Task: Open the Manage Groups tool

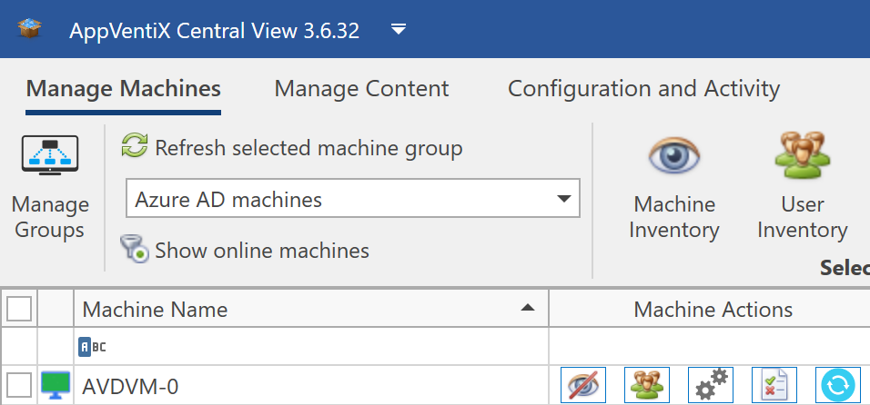Action: pos(50,186)
